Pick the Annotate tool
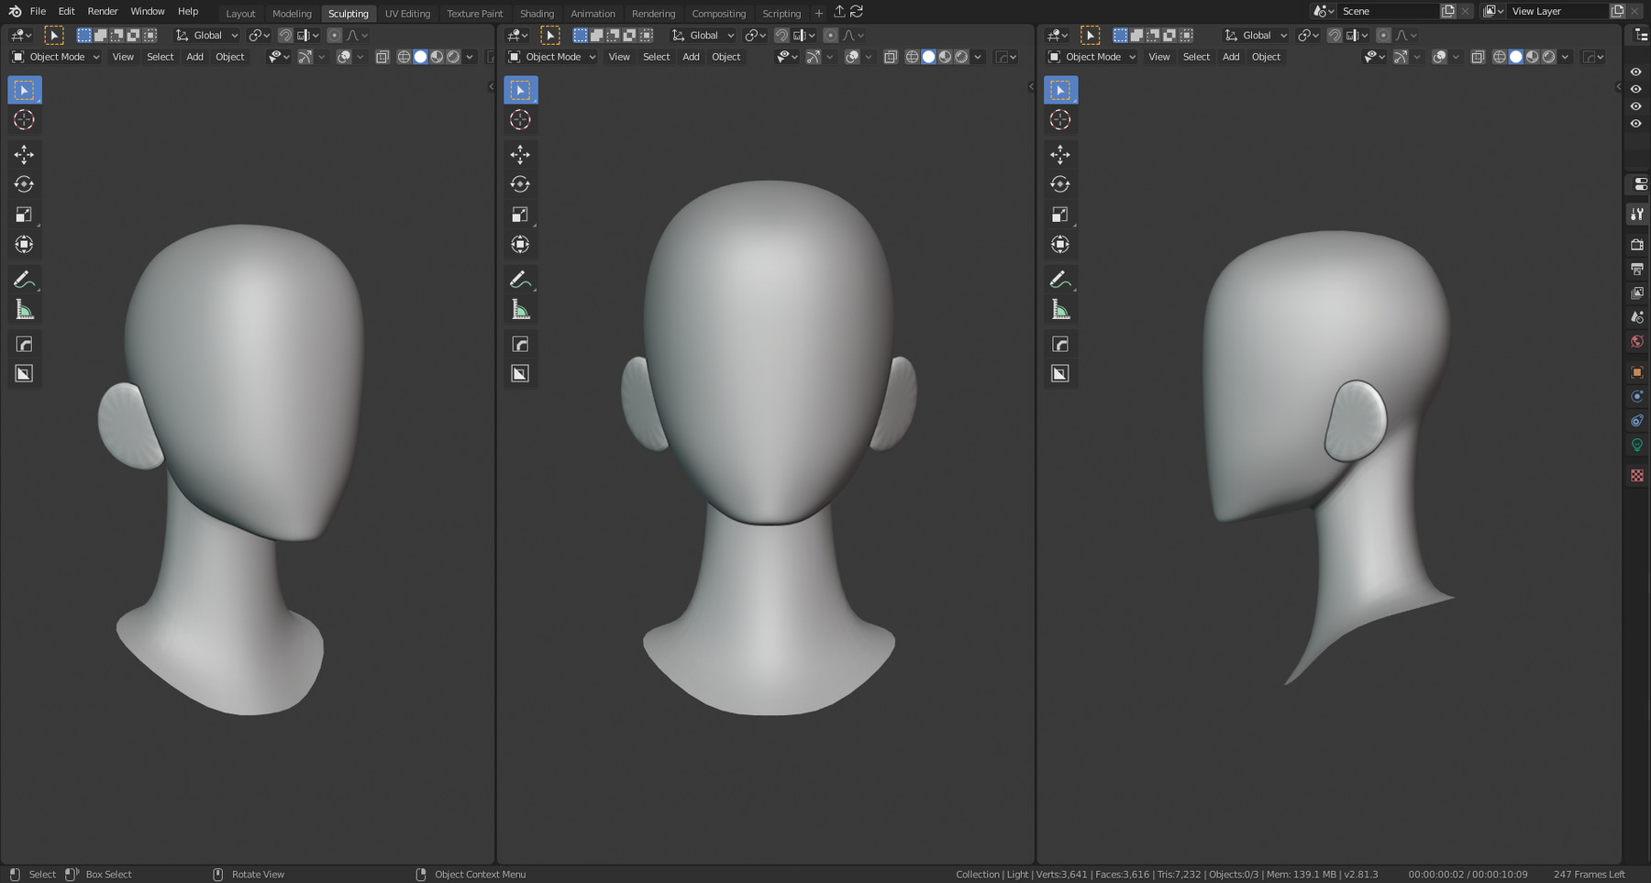 [x=24, y=279]
